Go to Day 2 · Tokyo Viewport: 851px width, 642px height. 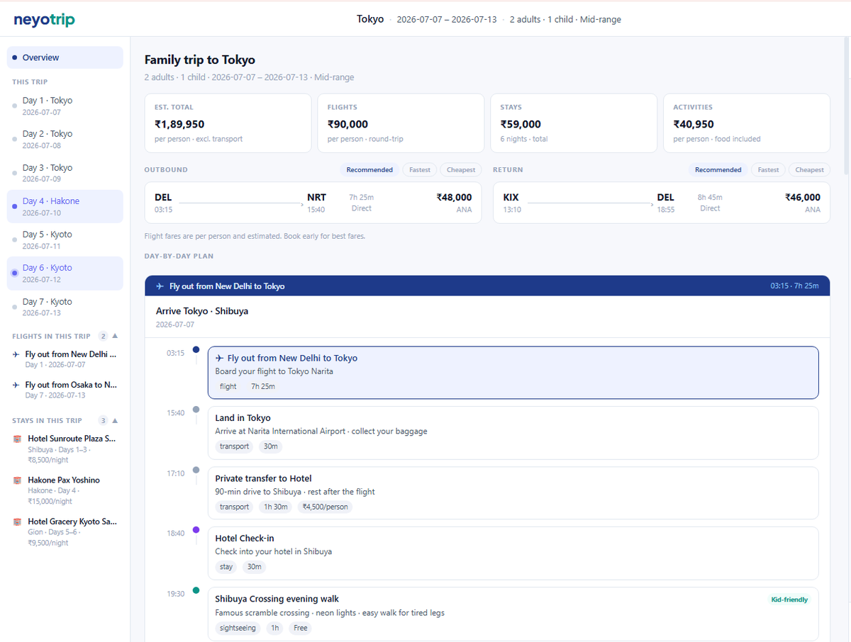[x=65, y=139]
